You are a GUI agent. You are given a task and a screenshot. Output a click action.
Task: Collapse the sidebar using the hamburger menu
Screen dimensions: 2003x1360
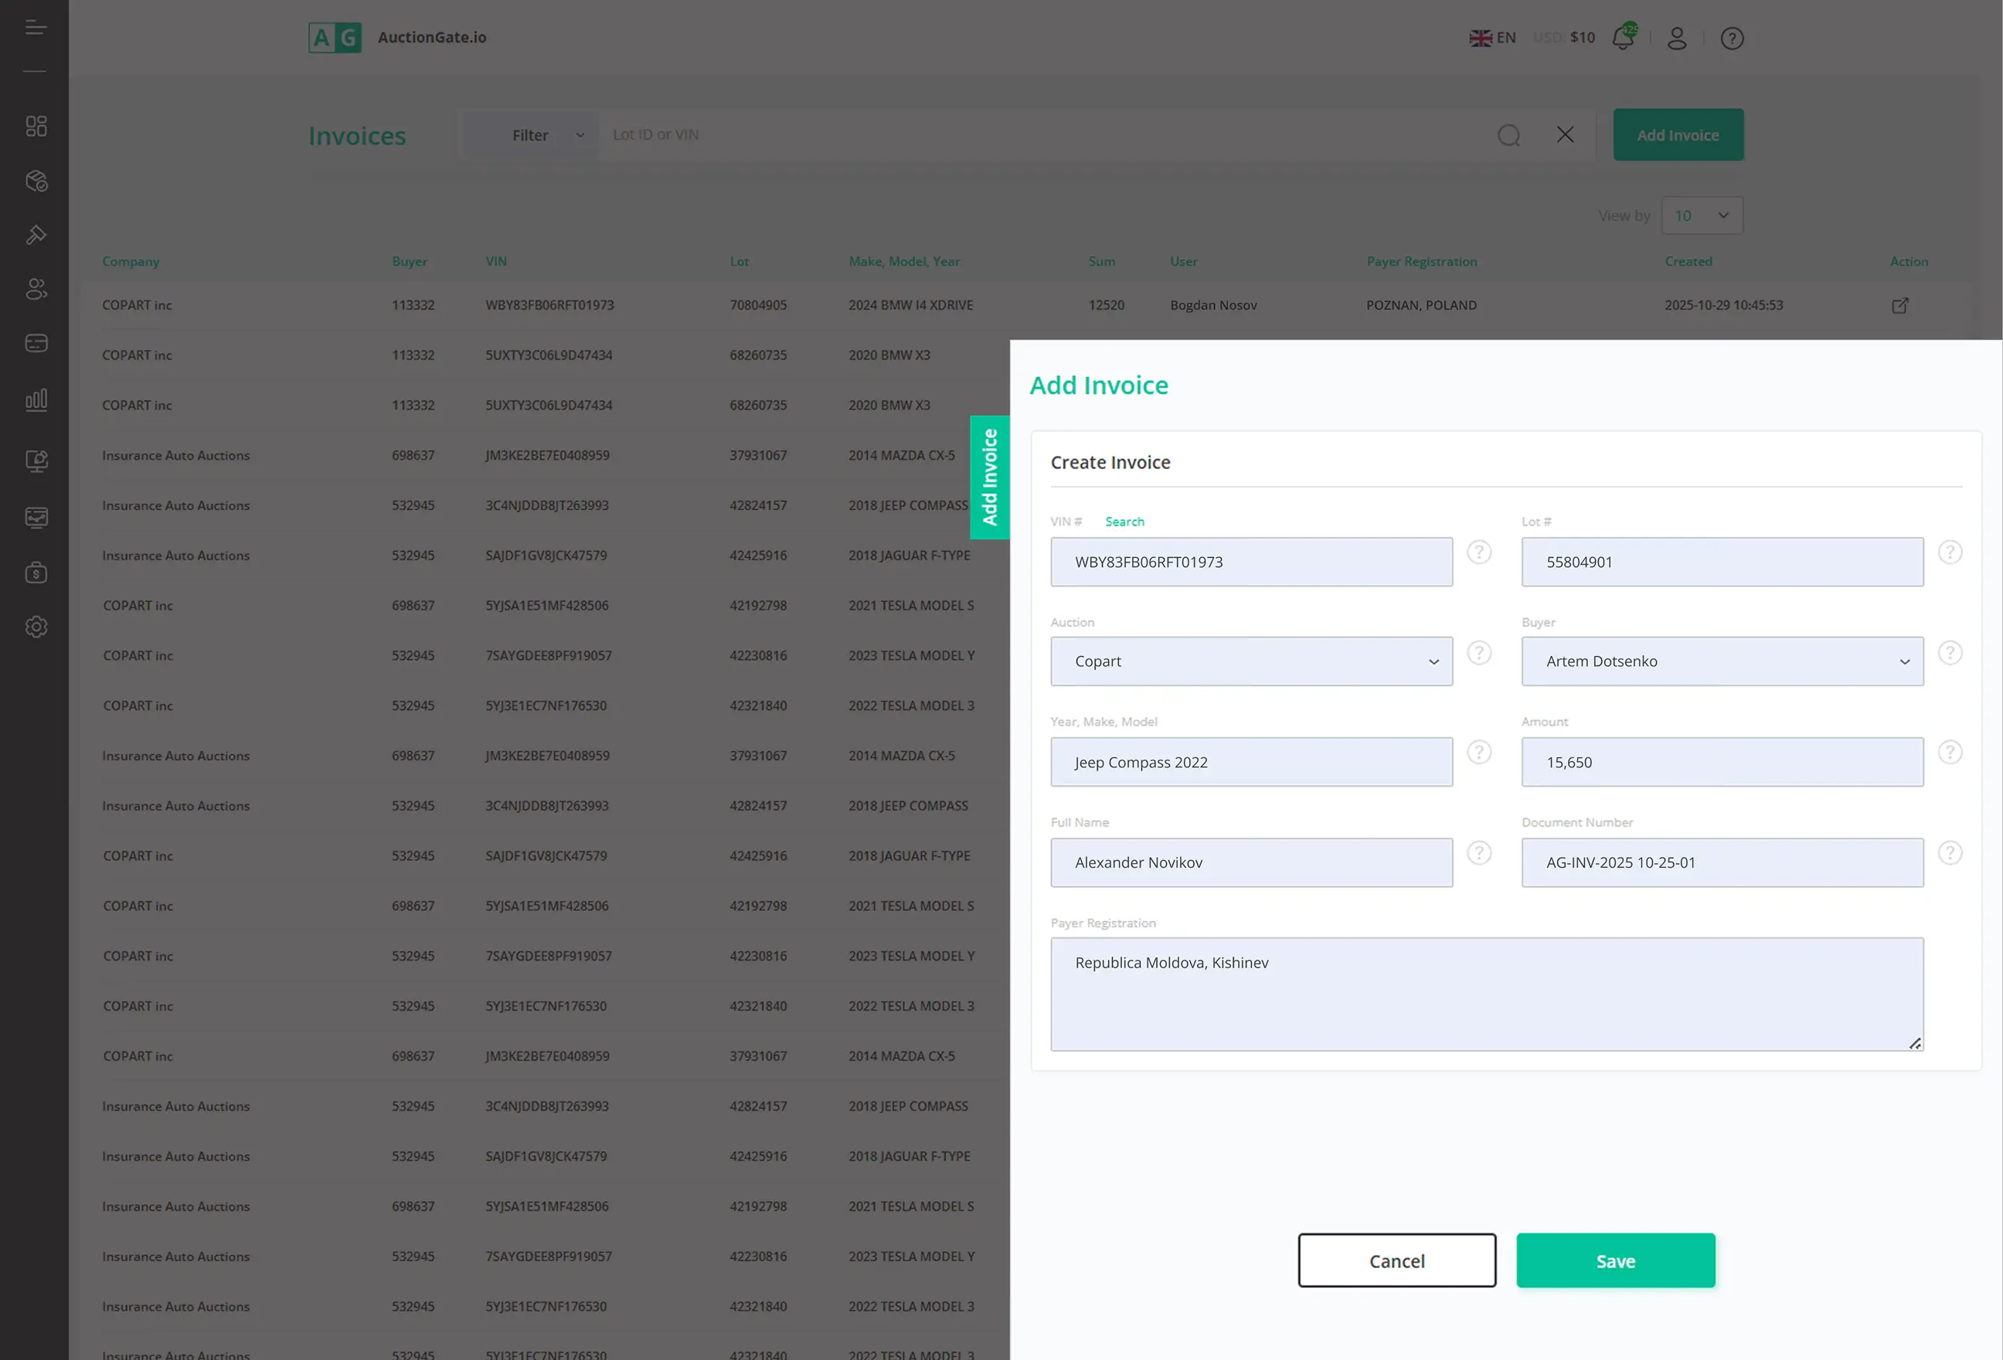point(36,27)
